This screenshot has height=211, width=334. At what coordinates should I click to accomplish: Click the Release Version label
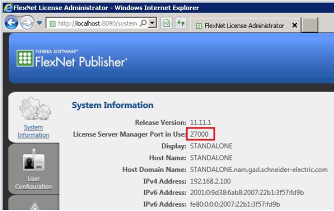click(x=160, y=122)
